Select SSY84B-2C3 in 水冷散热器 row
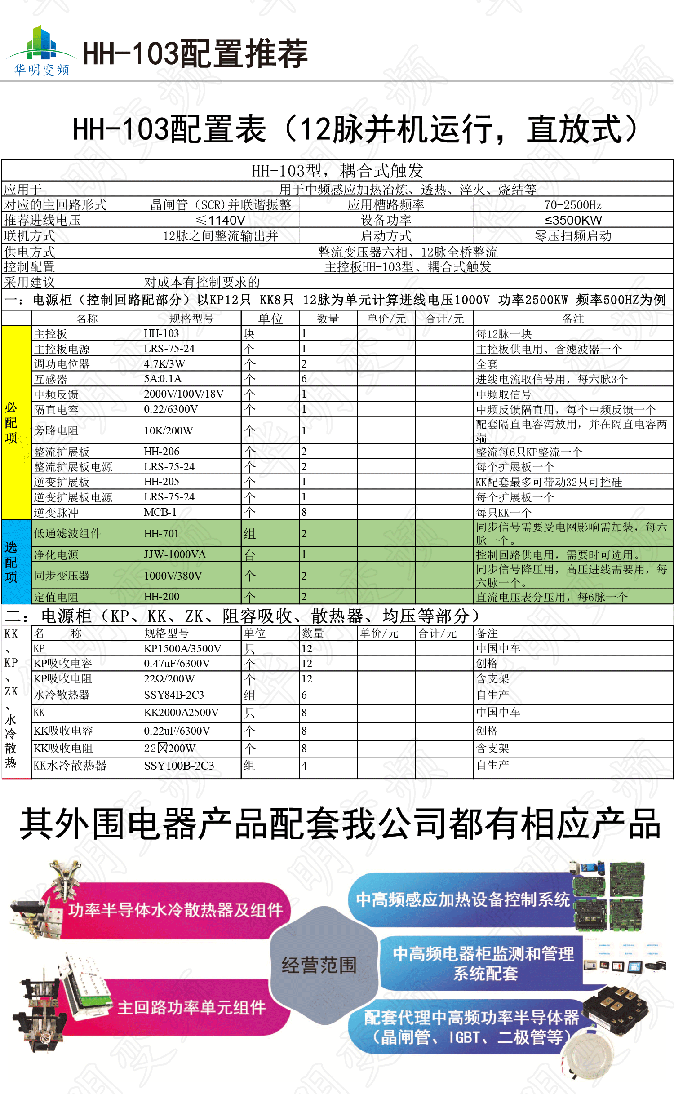This screenshot has height=1094, width=674. click(174, 695)
